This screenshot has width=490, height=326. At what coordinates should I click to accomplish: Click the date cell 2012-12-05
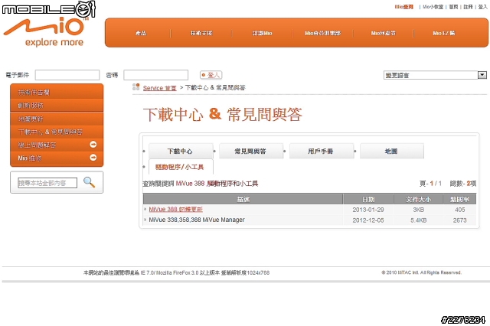(x=368, y=220)
